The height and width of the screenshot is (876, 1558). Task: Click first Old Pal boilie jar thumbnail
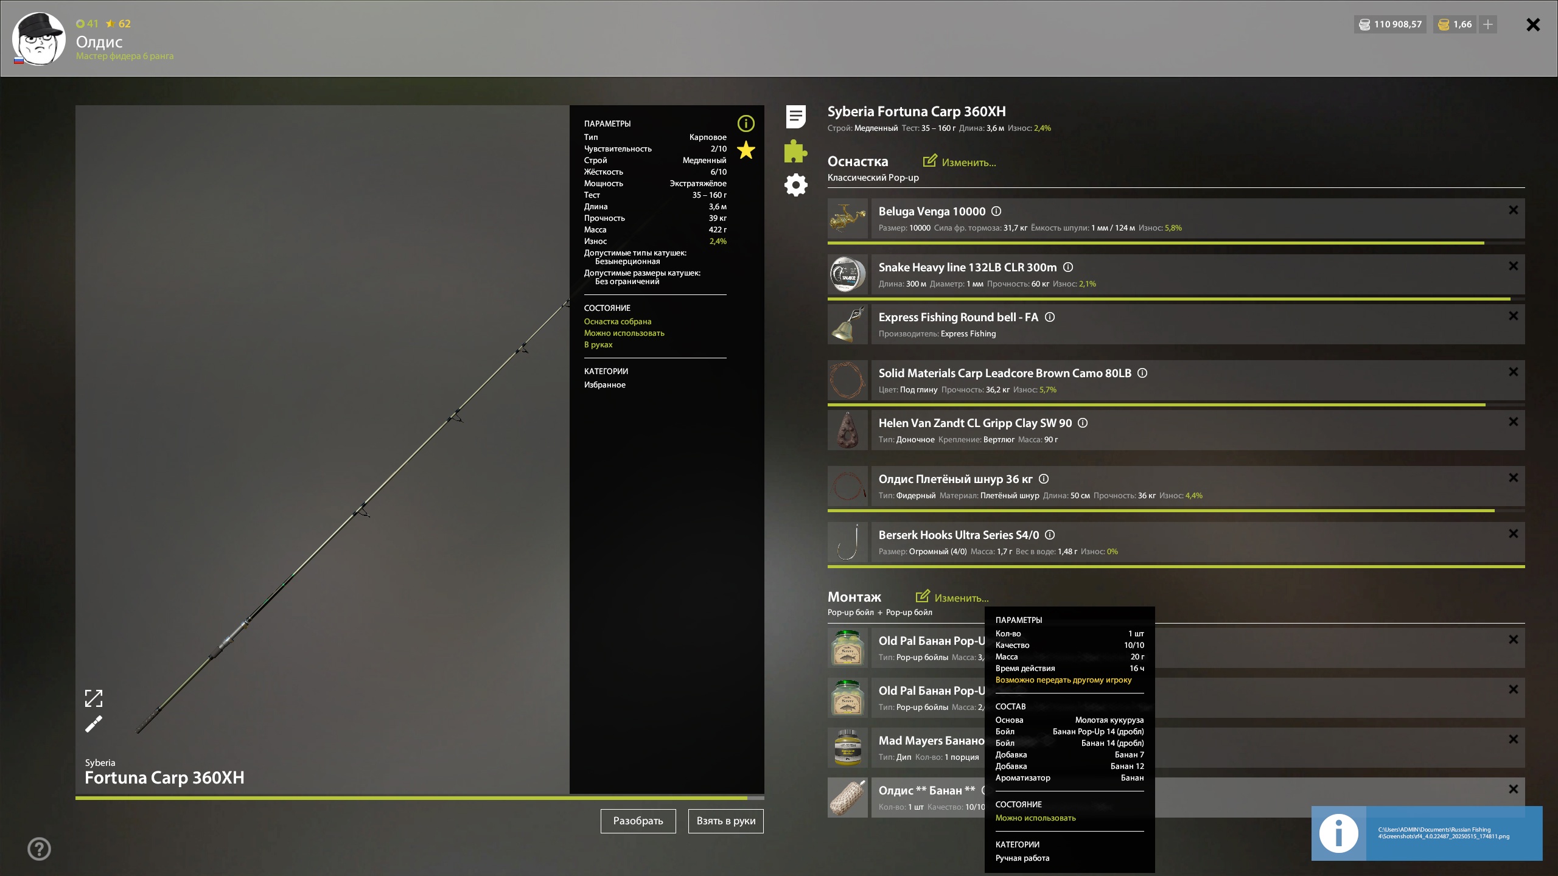click(x=847, y=648)
